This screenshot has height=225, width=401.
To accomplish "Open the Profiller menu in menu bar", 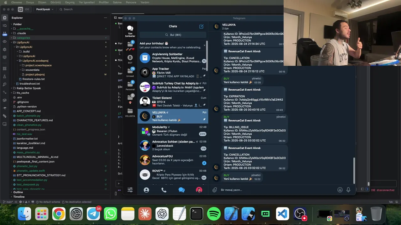I will coord(104,2).
